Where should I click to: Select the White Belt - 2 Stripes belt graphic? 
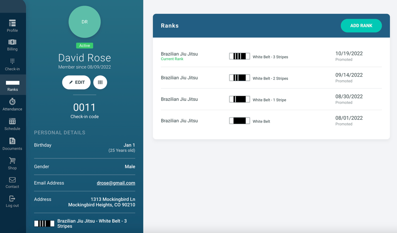[239, 78]
